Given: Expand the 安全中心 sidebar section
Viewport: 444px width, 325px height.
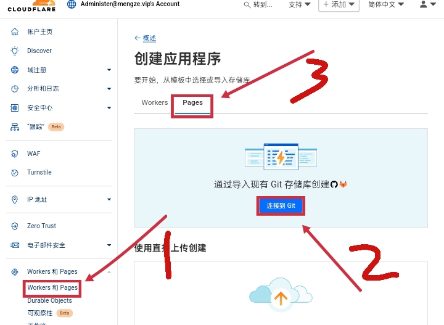Looking at the screenshot, I should pos(109,108).
